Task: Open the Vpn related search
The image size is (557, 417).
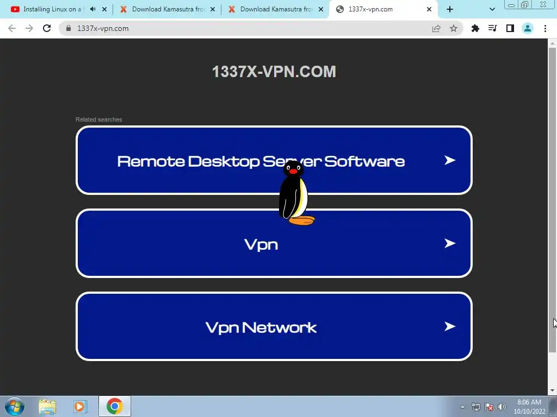Action: [274, 243]
